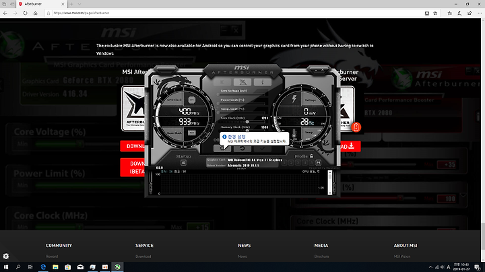Click the Edge taskbar icon

click(x=43, y=267)
